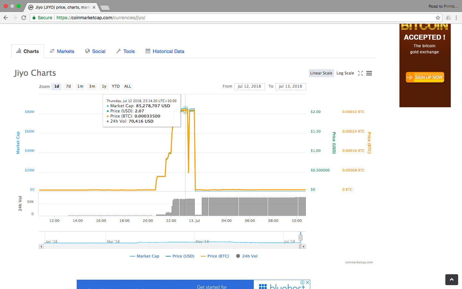The image size is (462, 289).
Task: Click the 13. Jul time axis label
Action: click(x=194, y=221)
